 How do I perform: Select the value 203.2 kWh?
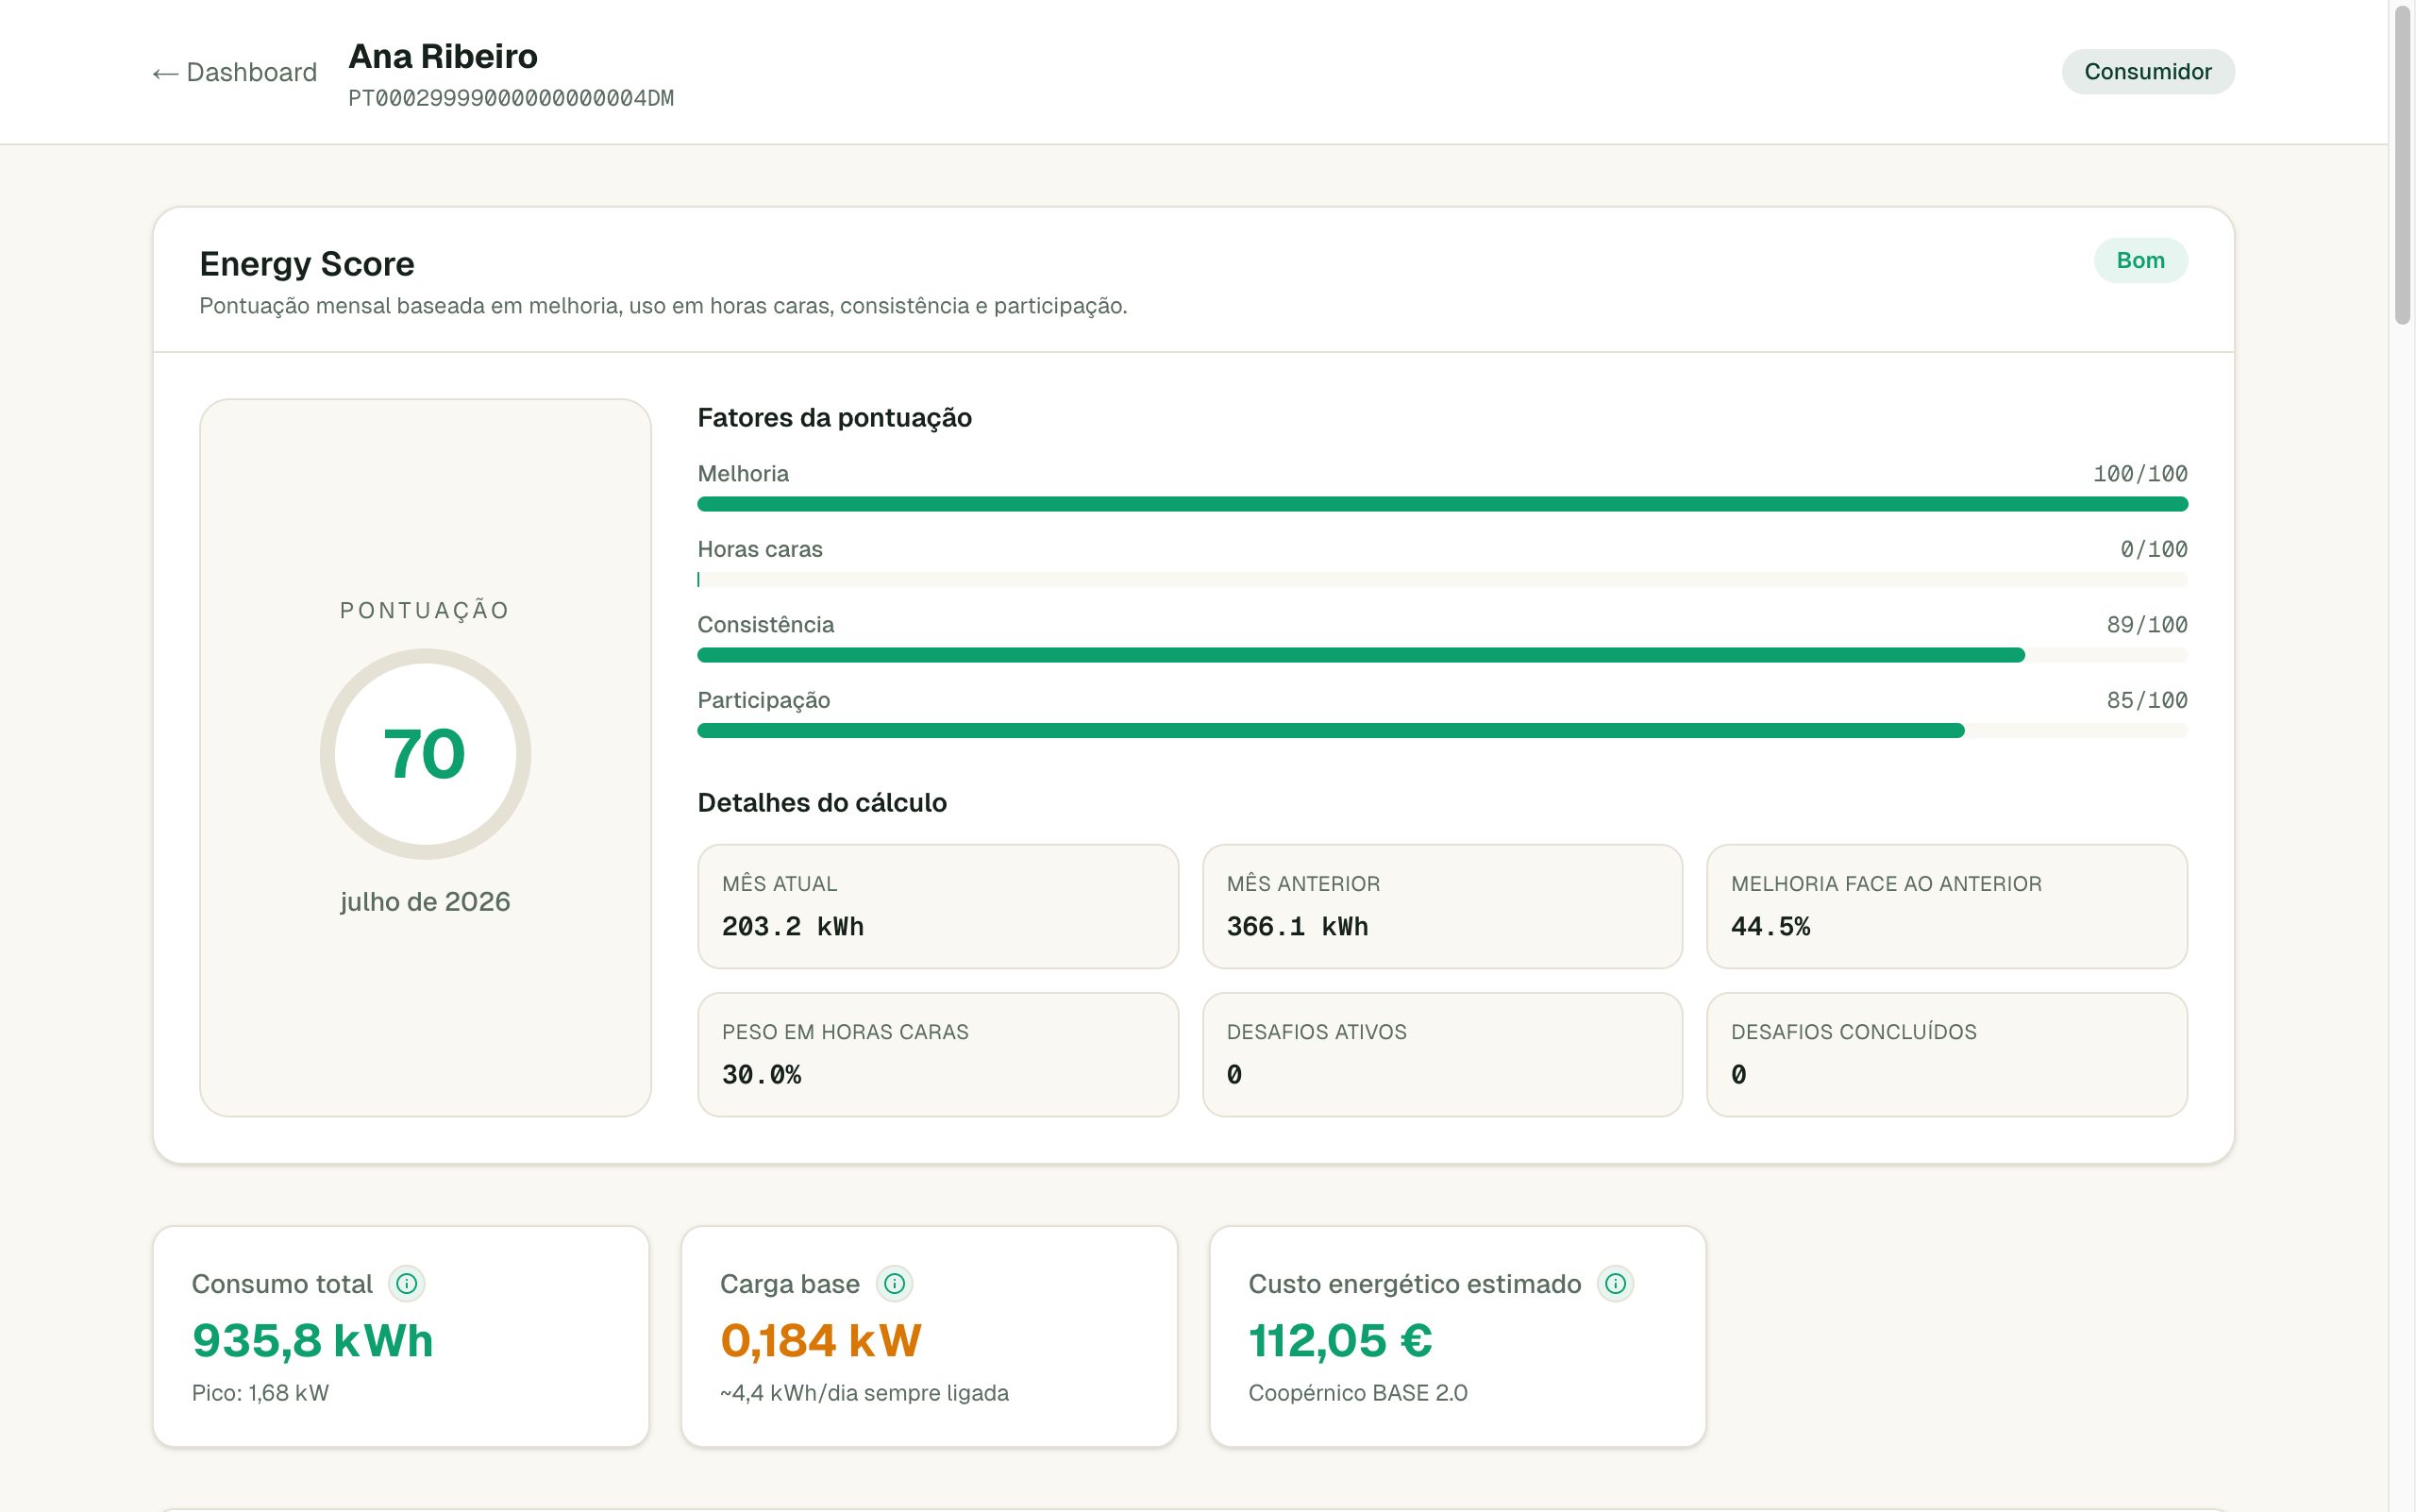(793, 927)
